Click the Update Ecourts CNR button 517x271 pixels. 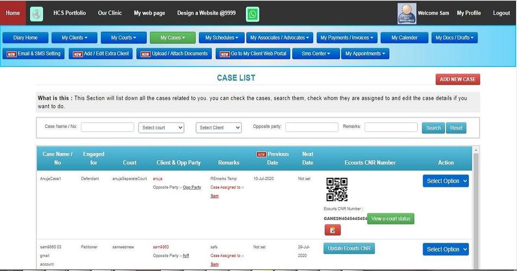349,248
